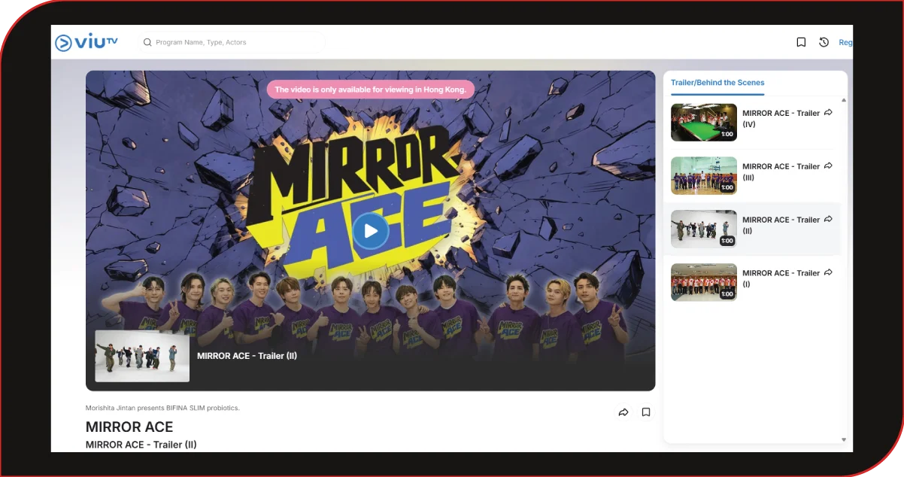Click the sidebar scrollbar down arrow
The image size is (904, 477).
[844, 439]
